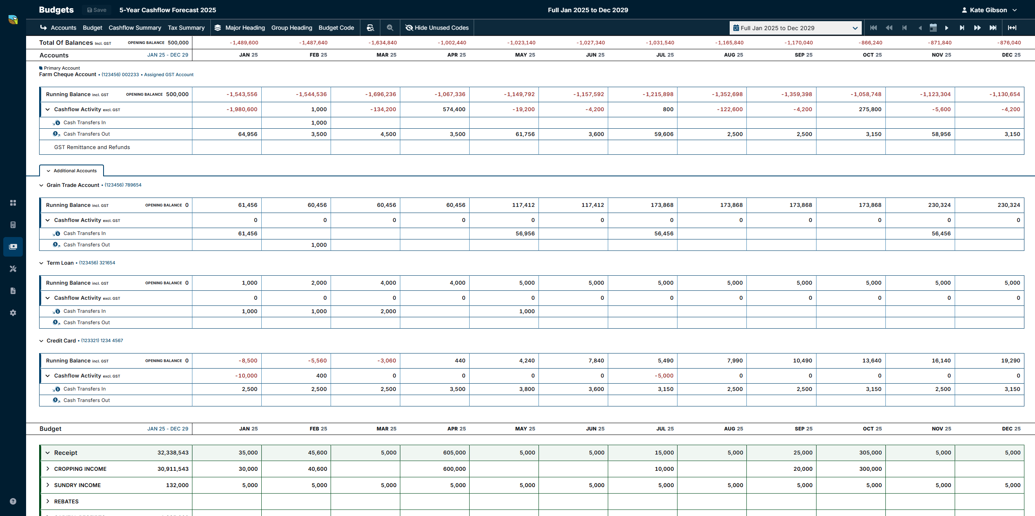Click Farm Cheque Cash Transfers Out Jan 64,956
Viewport: 1035px width, 516px height.
click(x=248, y=134)
